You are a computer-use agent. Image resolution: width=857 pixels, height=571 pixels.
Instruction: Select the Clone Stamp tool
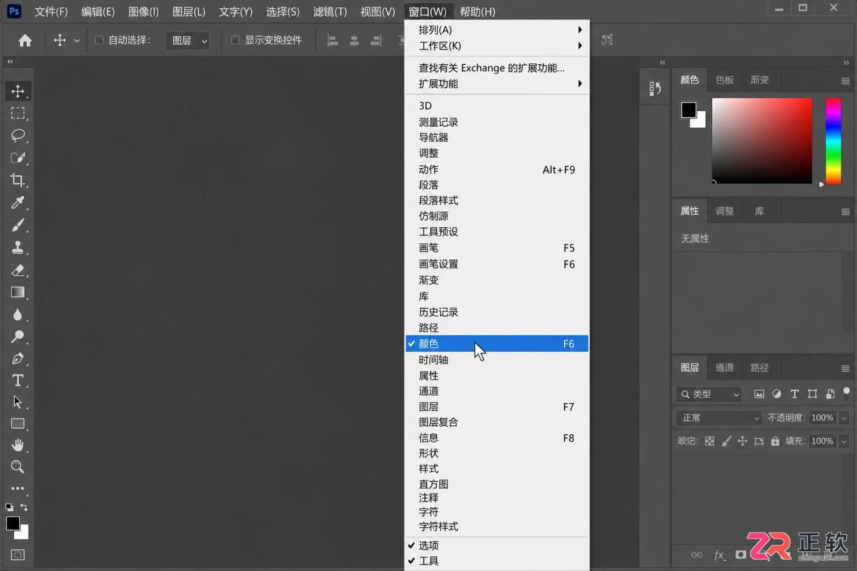pyautogui.click(x=18, y=247)
